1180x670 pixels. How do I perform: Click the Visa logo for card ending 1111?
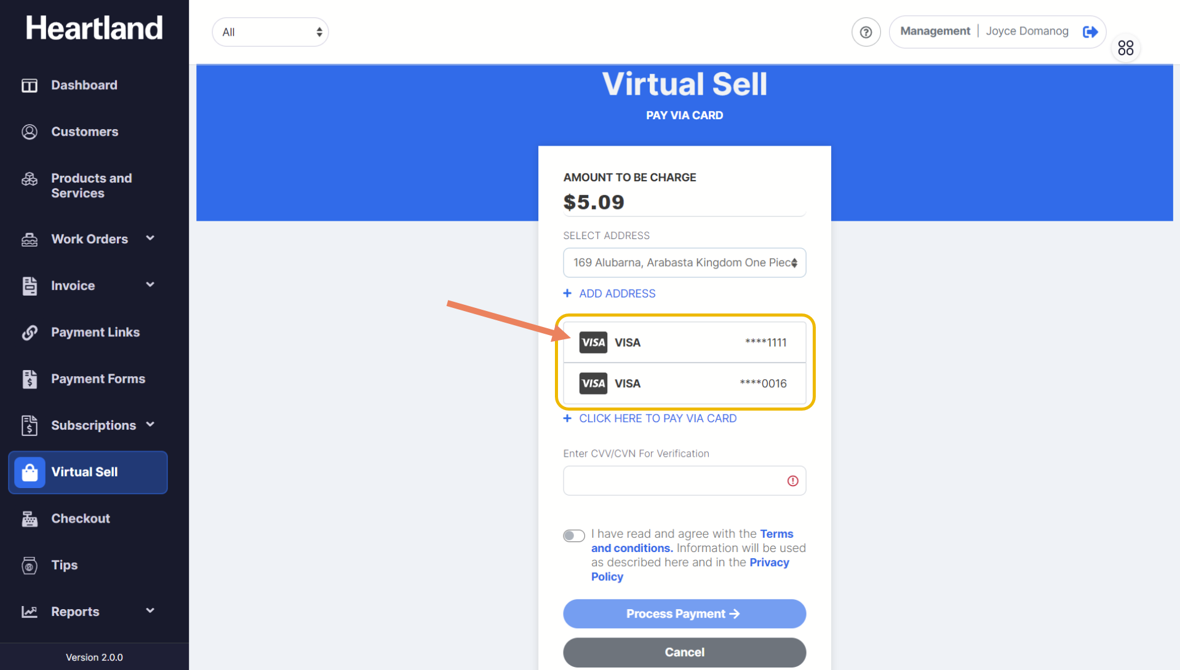tap(593, 342)
